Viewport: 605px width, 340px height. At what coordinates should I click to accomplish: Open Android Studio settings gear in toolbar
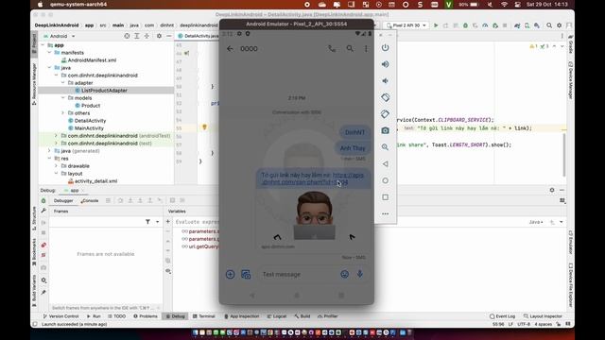point(559,25)
